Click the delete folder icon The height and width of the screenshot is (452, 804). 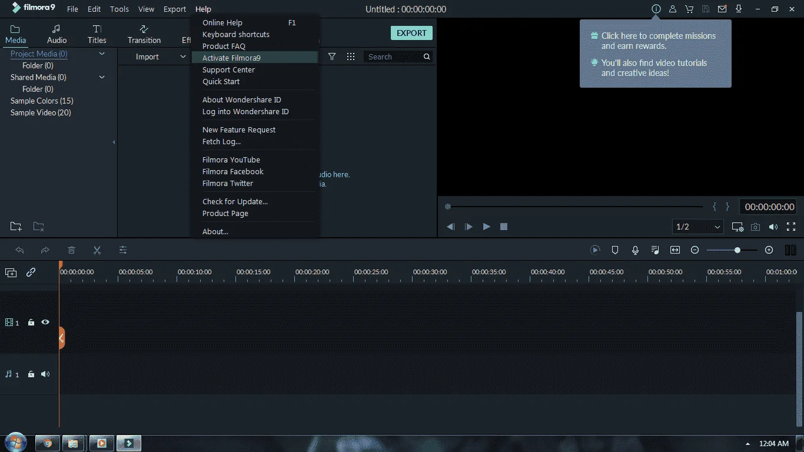click(38, 227)
